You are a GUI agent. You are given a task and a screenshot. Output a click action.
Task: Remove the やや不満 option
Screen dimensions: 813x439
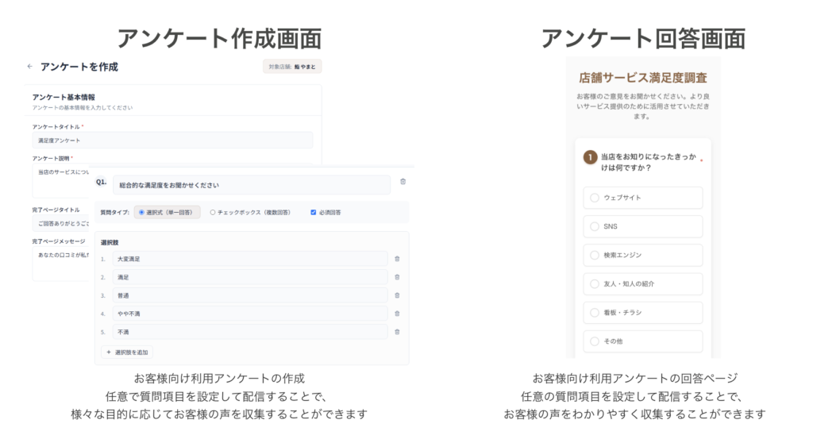tap(397, 314)
